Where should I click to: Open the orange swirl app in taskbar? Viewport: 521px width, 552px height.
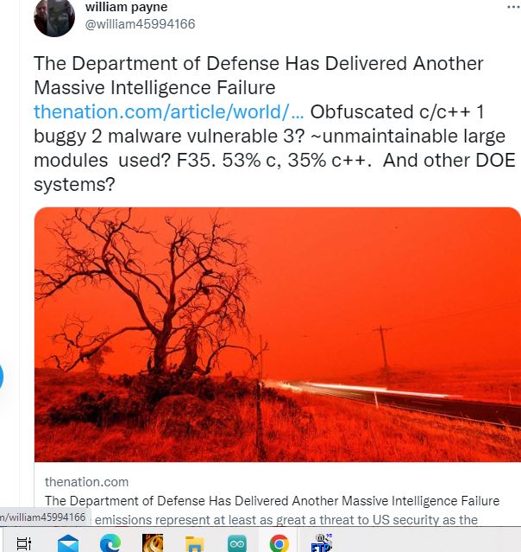[x=152, y=543]
